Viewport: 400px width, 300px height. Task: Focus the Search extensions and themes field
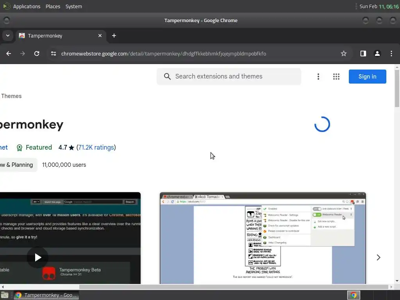pyautogui.click(x=229, y=76)
